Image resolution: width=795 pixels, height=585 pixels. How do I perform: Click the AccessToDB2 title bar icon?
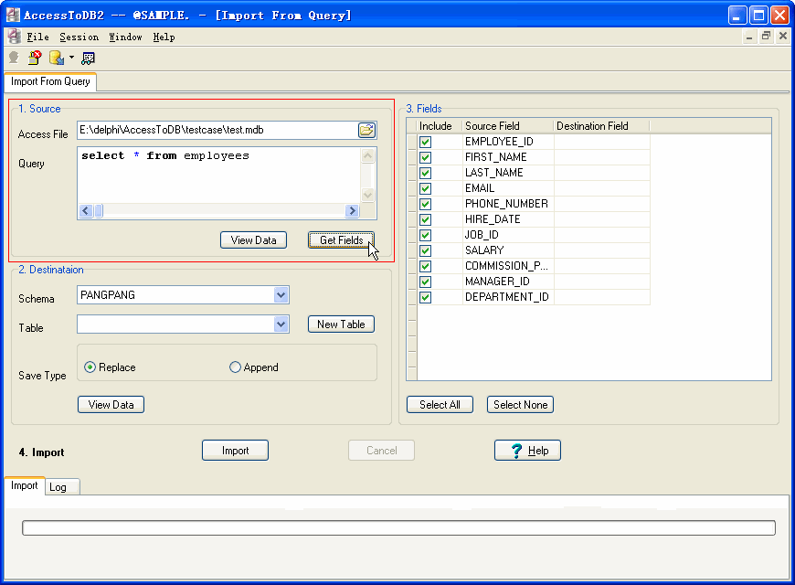pos(13,15)
